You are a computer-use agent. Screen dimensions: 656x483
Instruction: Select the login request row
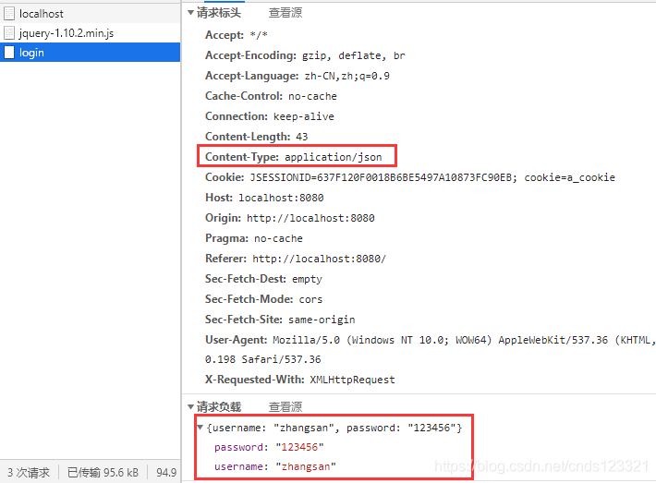(90, 53)
